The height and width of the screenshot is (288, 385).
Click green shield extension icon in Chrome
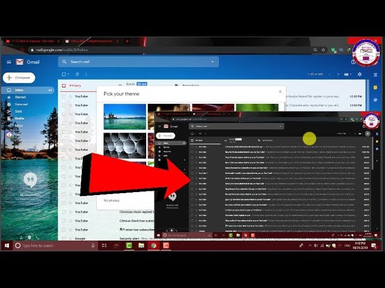pyautogui.click(x=333, y=50)
